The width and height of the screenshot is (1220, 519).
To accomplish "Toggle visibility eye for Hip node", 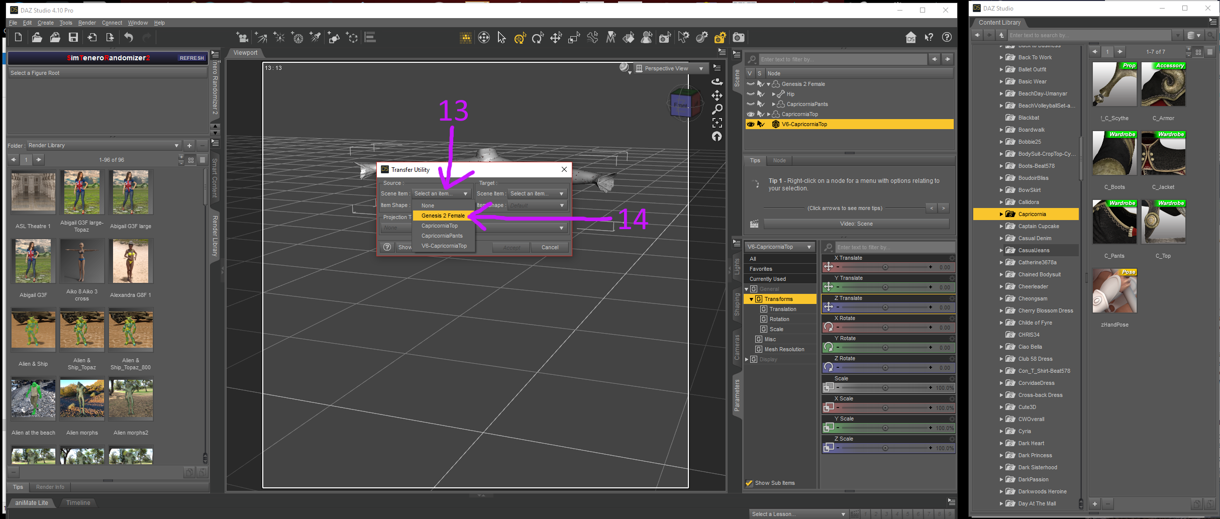I will point(751,94).
